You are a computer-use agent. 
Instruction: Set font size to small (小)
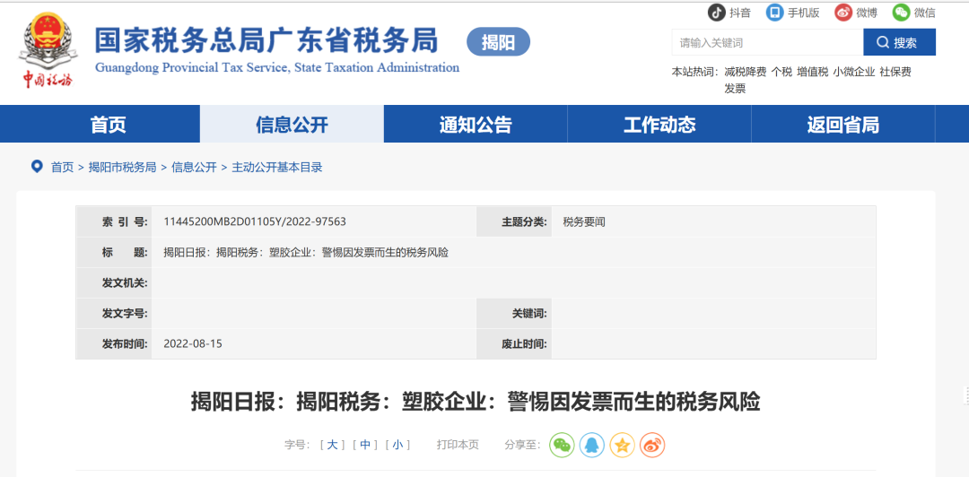point(397,445)
